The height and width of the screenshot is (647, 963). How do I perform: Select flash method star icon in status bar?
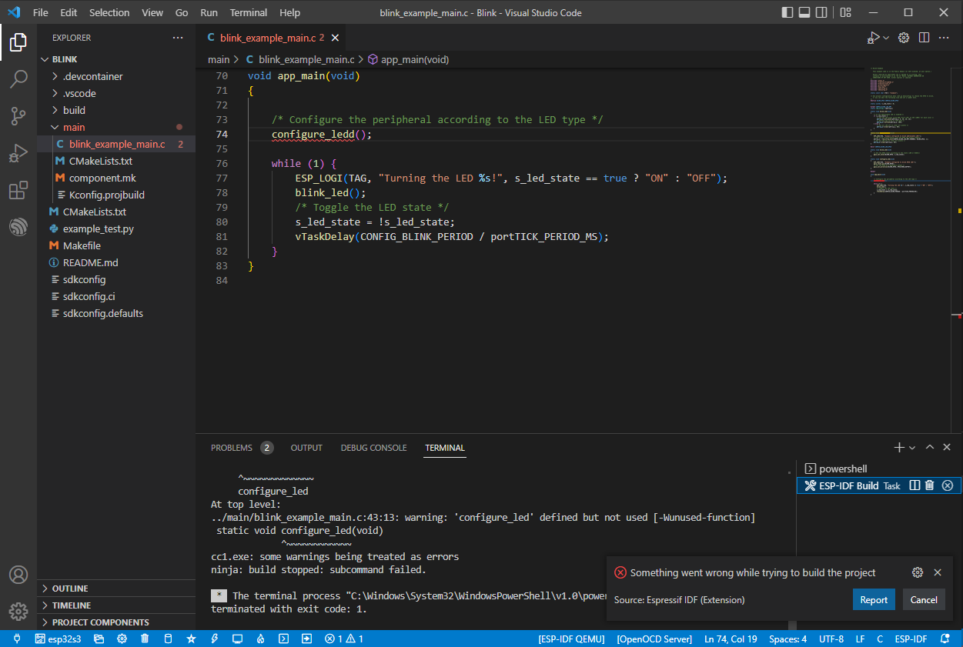pos(191,639)
